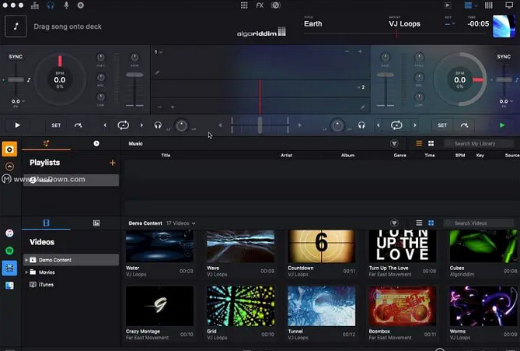
Task: Click the microphone icon in top bar
Action: (x=65, y=5)
